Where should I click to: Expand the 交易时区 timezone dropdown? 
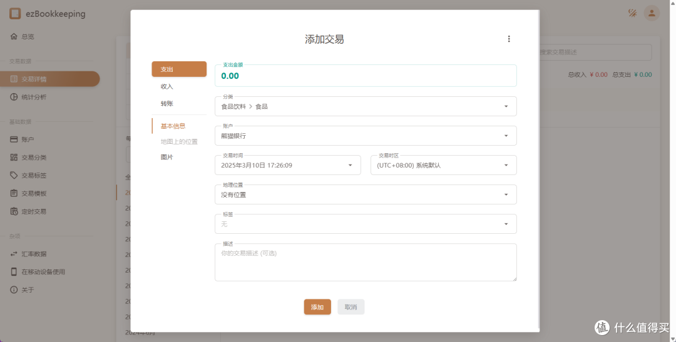click(444, 165)
